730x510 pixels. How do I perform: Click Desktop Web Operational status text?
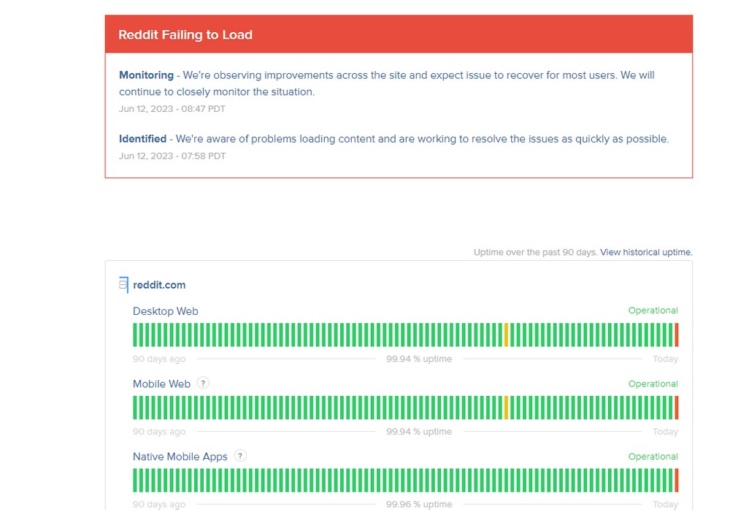[653, 311]
